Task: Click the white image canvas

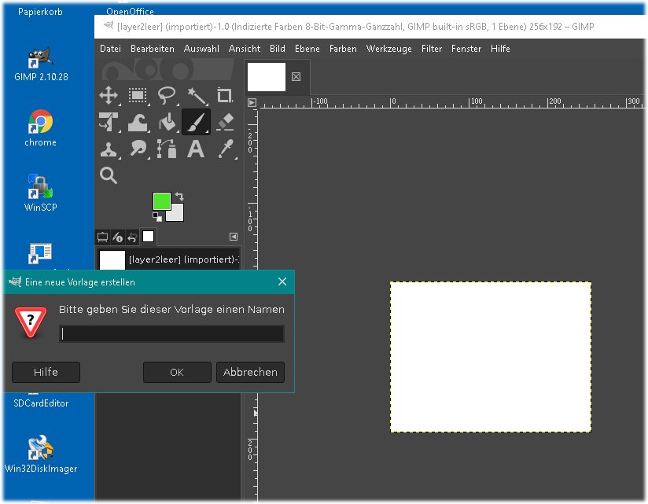Action: pyautogui.click(x=491, y=357)
